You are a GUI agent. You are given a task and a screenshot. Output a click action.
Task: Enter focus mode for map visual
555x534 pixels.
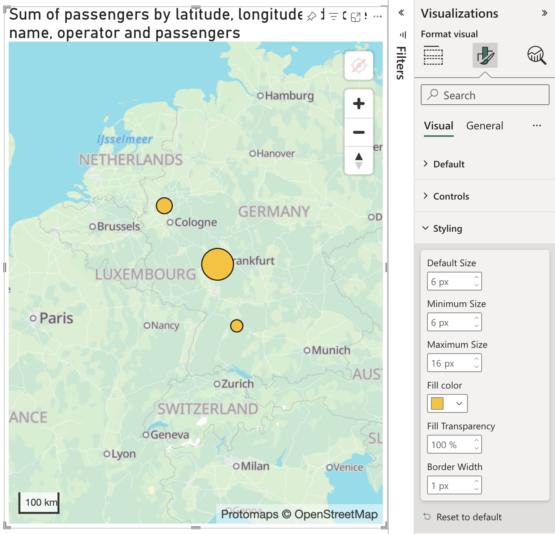pos(356,17)
